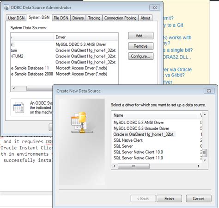Click the driver list scroll-up arrow
219x208 pixels.
[x=205, y=114]
